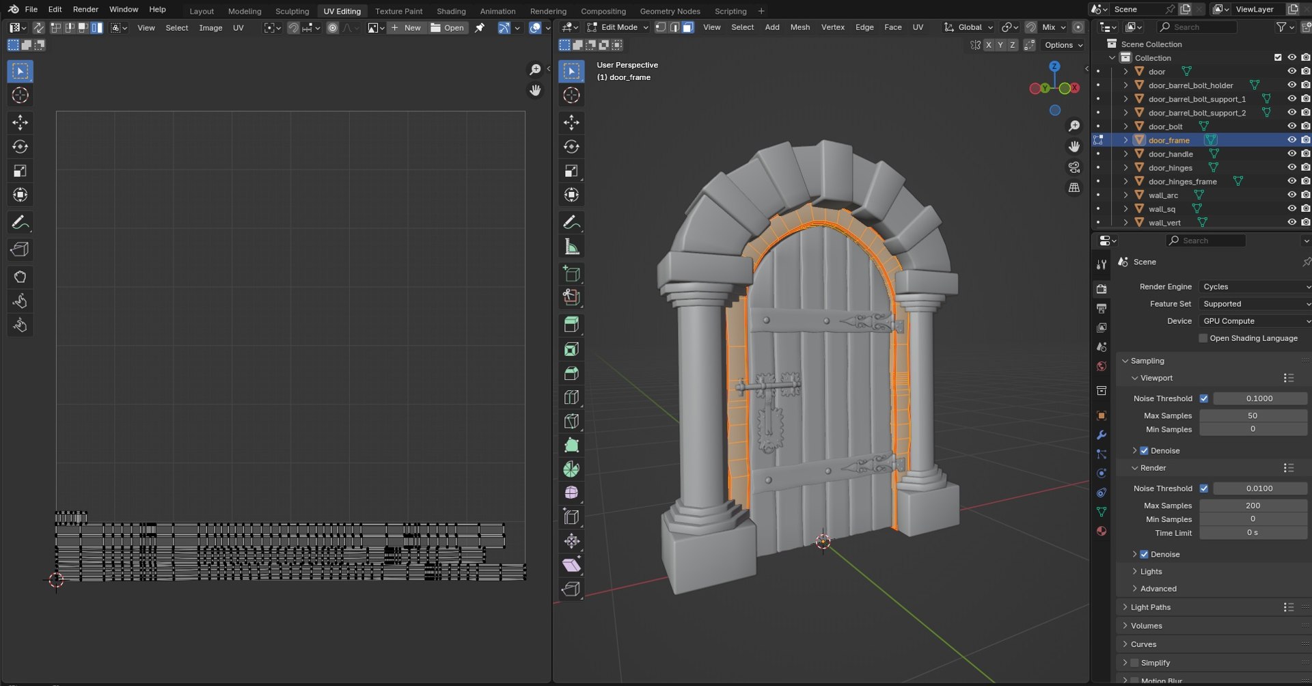Open the Shading workspace tab
1312x686 pixels.
[x=451, y=11]
